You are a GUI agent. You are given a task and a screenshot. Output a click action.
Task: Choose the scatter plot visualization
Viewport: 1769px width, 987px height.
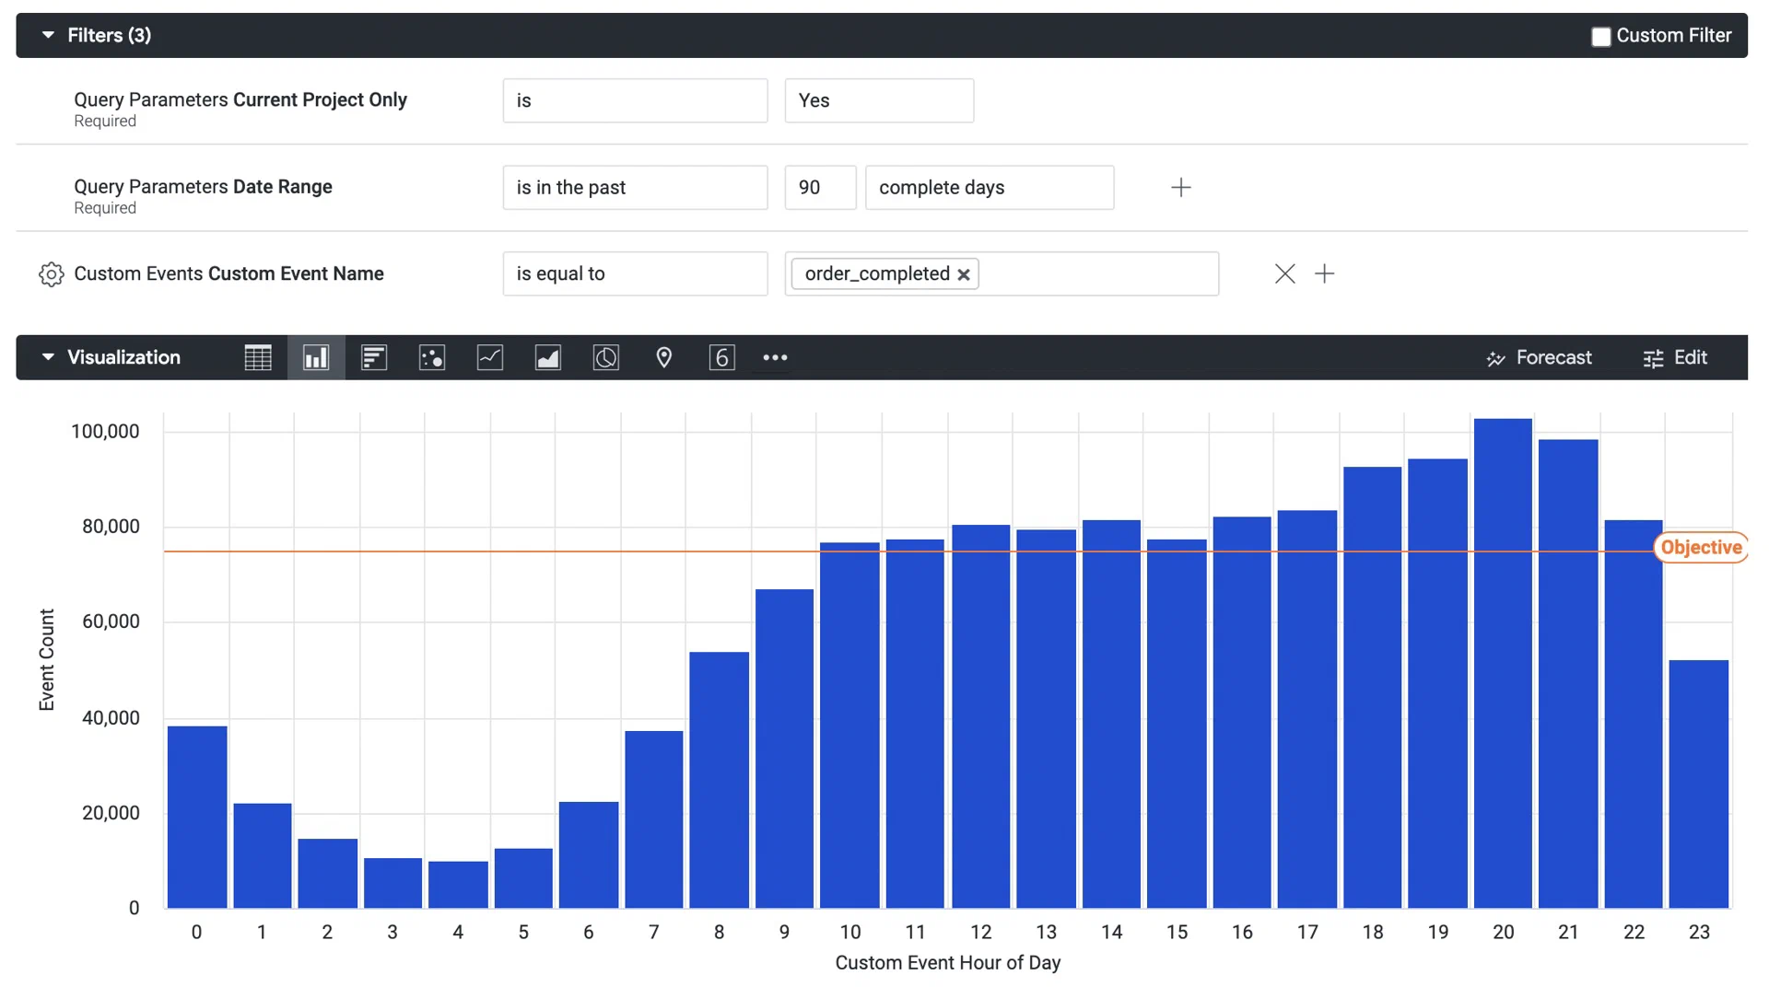click(432, 357)
